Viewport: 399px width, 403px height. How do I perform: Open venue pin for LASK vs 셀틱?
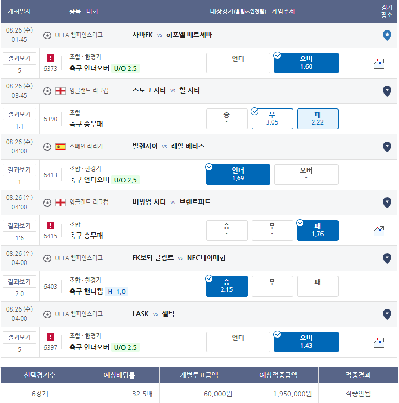(387, 314)
